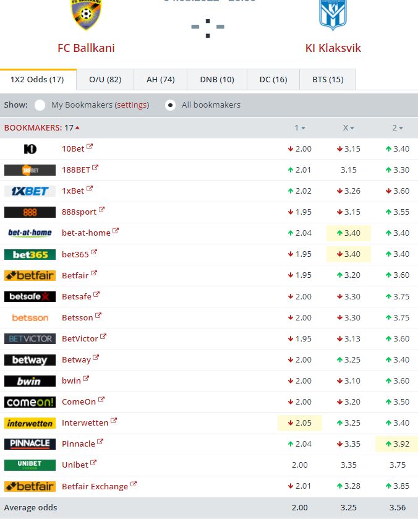Click the FC Ballkani team crest
The width and height of the screenshot is (418, 519).
point(86,15)
